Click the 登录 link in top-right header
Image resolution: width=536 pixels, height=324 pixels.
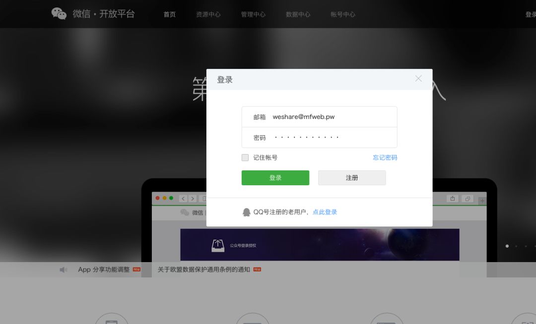[x=531, y=14]
